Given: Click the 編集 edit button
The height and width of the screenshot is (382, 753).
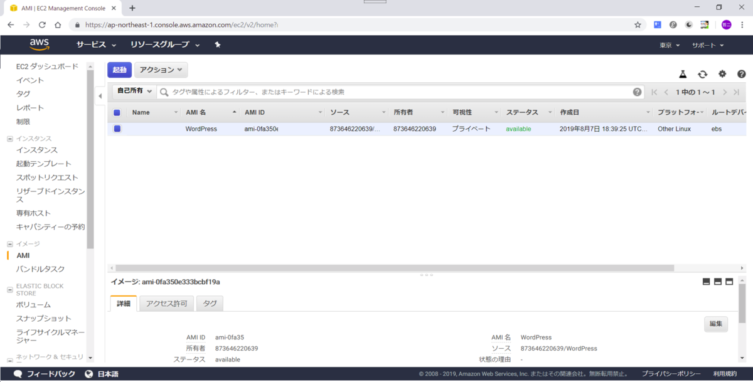Looking at the screenshot, I should [x=716, y=324].
